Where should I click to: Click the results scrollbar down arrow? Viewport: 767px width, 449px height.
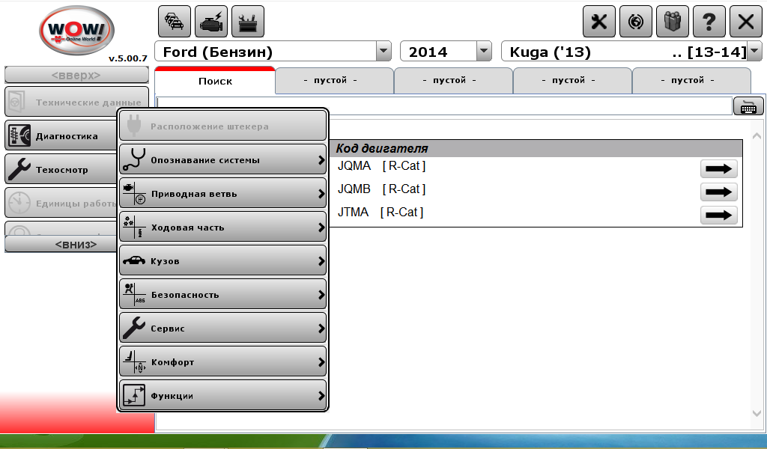(x=757, y=413)
